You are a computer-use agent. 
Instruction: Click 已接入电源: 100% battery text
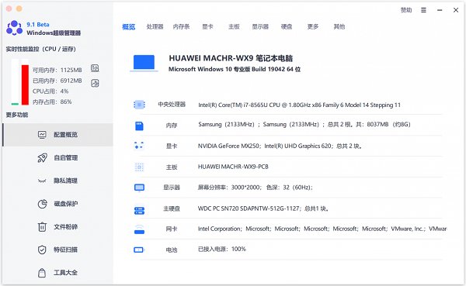222,250
